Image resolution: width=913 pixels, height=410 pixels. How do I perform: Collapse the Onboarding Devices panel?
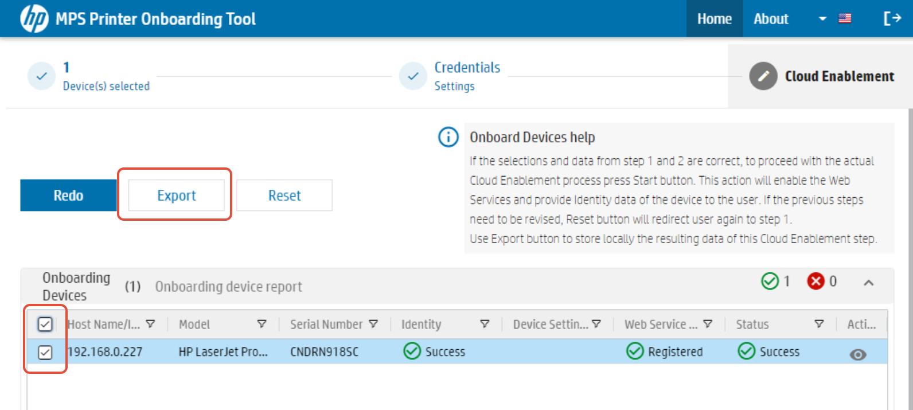pyautogui.click(x=869, y=283)
